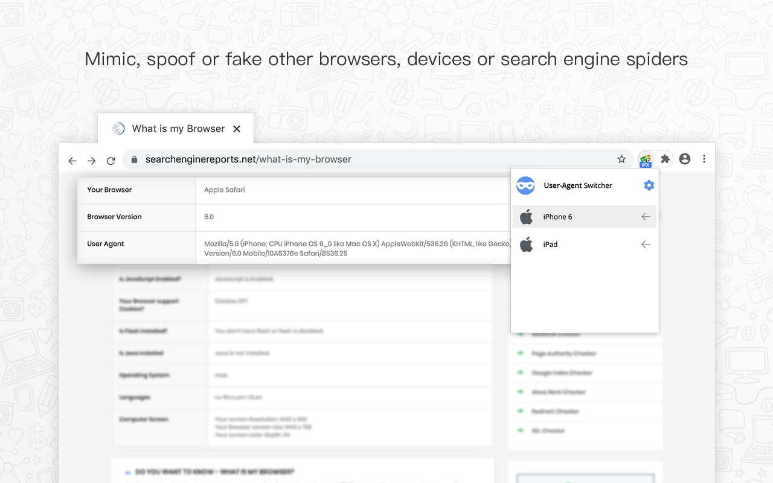Open the Google Index Checker link
The image size is (773, 483).
click(560, 373)
